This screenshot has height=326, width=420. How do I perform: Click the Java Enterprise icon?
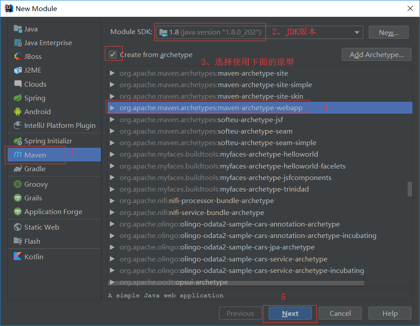[18, 42]
